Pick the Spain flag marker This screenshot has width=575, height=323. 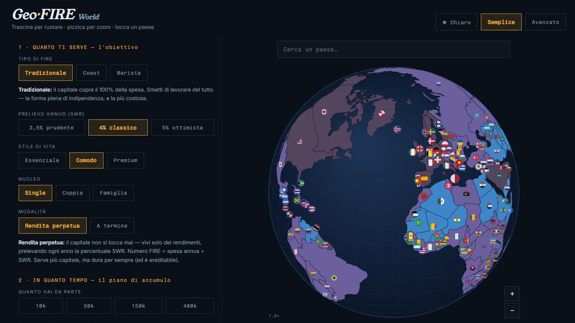point(425,178)
